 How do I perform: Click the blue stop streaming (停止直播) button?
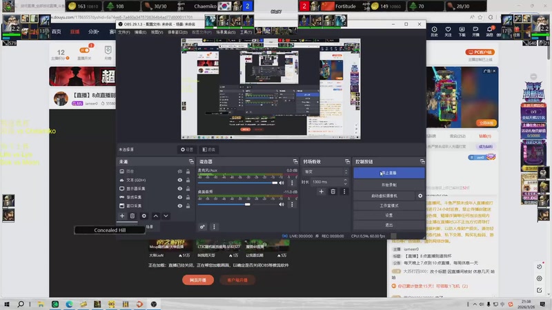(x=389, y=173)
